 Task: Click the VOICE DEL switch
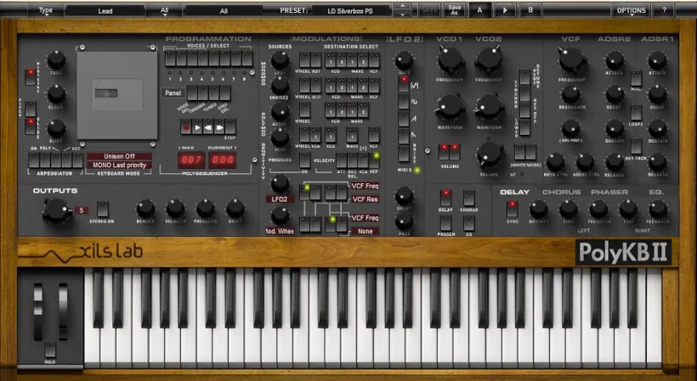(x=192, y=92)
